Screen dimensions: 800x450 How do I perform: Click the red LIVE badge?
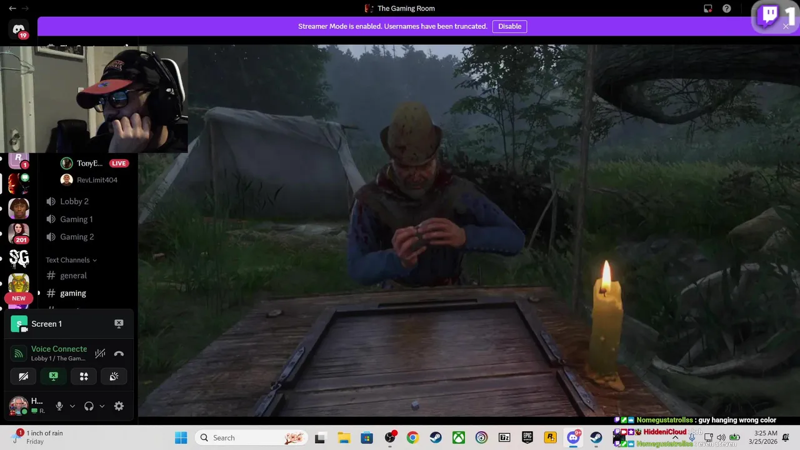click(119, 163)
